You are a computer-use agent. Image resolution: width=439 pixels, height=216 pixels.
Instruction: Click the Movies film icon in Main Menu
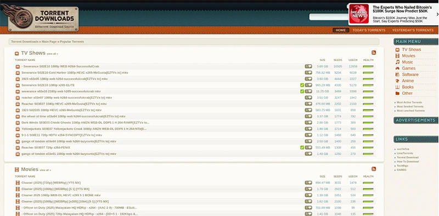(397, 56)
